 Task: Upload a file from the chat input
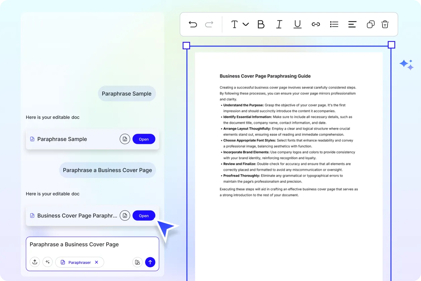point(35,262)
